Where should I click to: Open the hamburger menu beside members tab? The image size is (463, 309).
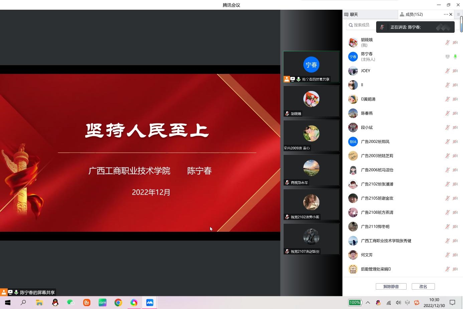click(458, 14)
